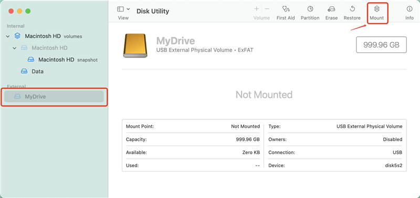This screenshot has height=198, width=420.
Task: Close the Disk Utility window
Action: tap(11, 11)
